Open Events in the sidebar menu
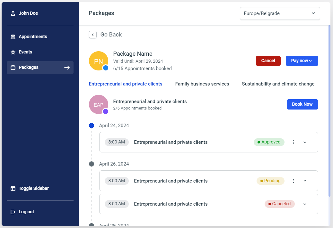The height and width of the screenshot is (228, 333). click(x=40, y=52)
